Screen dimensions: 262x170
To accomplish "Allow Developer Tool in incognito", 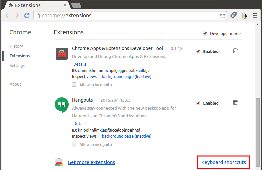I will pyautogui.click(x=74, y=85).
